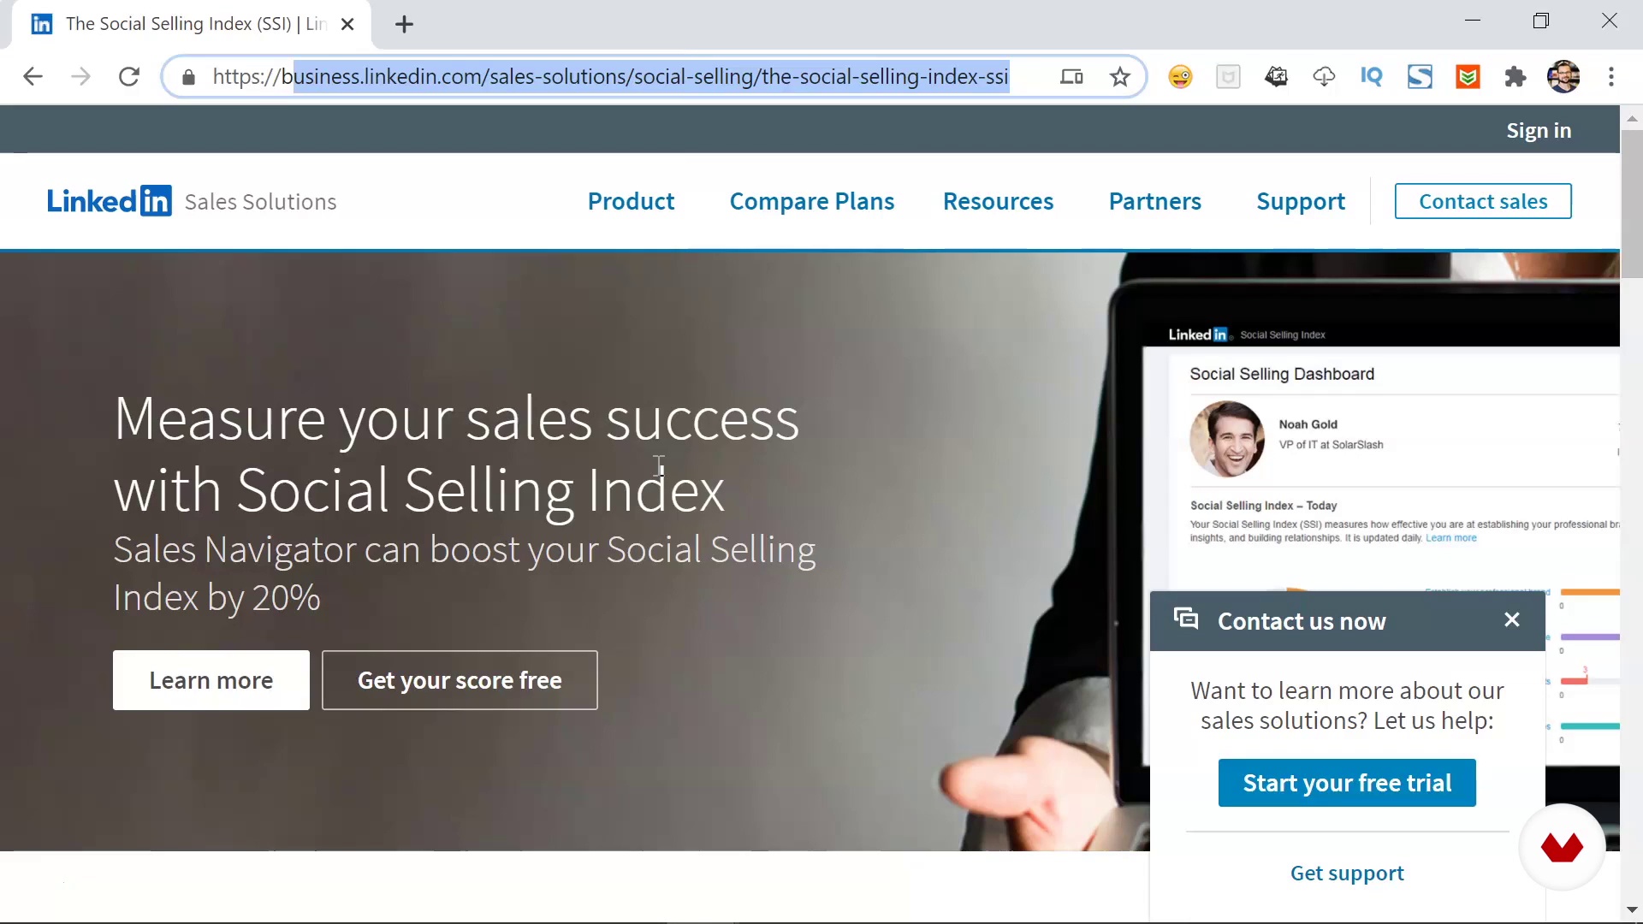Image resolution: width=1643 pixels, height=924 pixels.
Task: Click the red chat bubble widget
Action: [x=1562, y=847]
